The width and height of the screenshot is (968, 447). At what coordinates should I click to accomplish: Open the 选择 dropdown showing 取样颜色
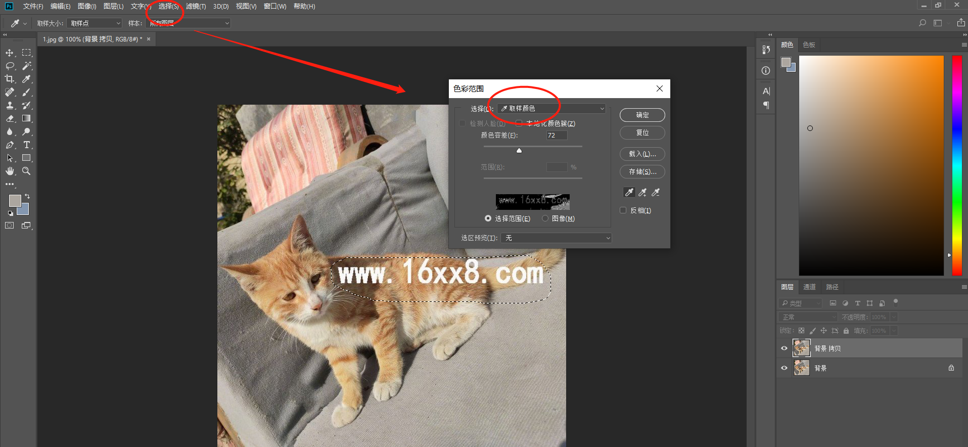[x=551, y=108]
